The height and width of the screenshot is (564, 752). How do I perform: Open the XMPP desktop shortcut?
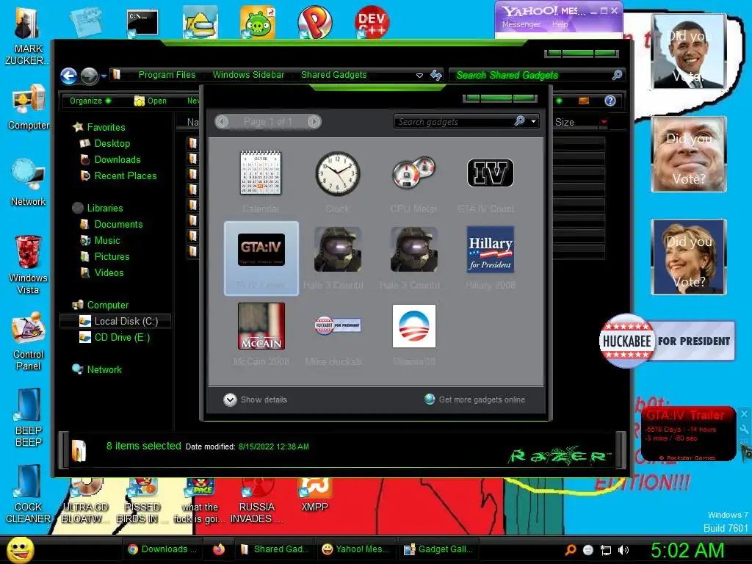[x=314, y=496]
